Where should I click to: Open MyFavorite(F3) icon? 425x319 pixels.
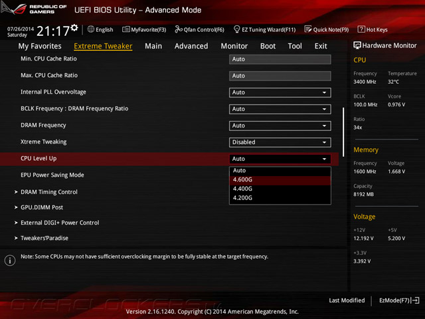click(x=126, y=29)
